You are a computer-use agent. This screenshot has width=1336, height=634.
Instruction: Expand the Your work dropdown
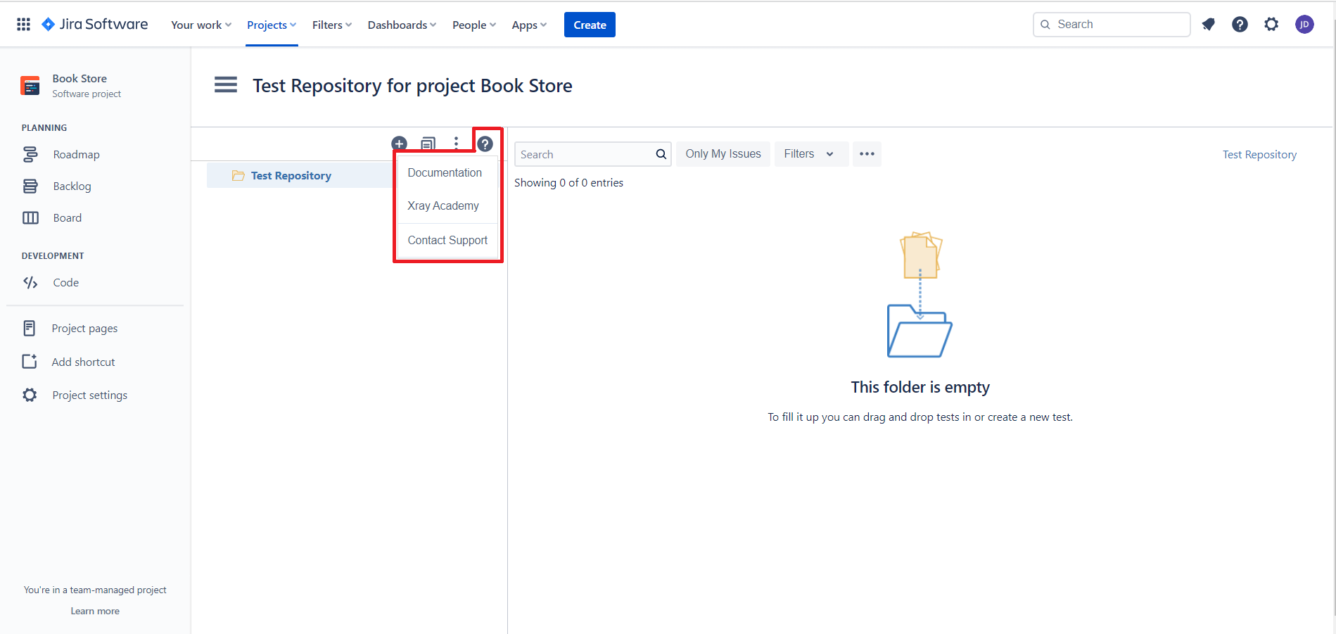point(201,25)
